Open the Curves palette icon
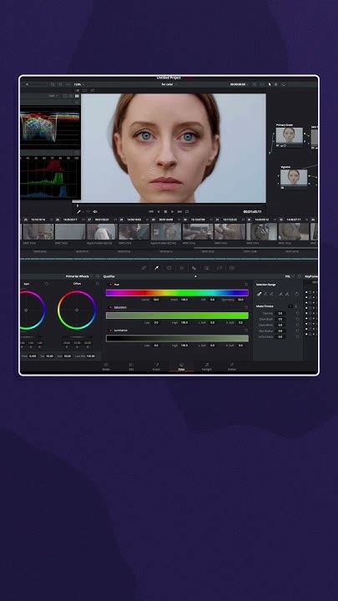Screen dimensions: 338x601 144,268
